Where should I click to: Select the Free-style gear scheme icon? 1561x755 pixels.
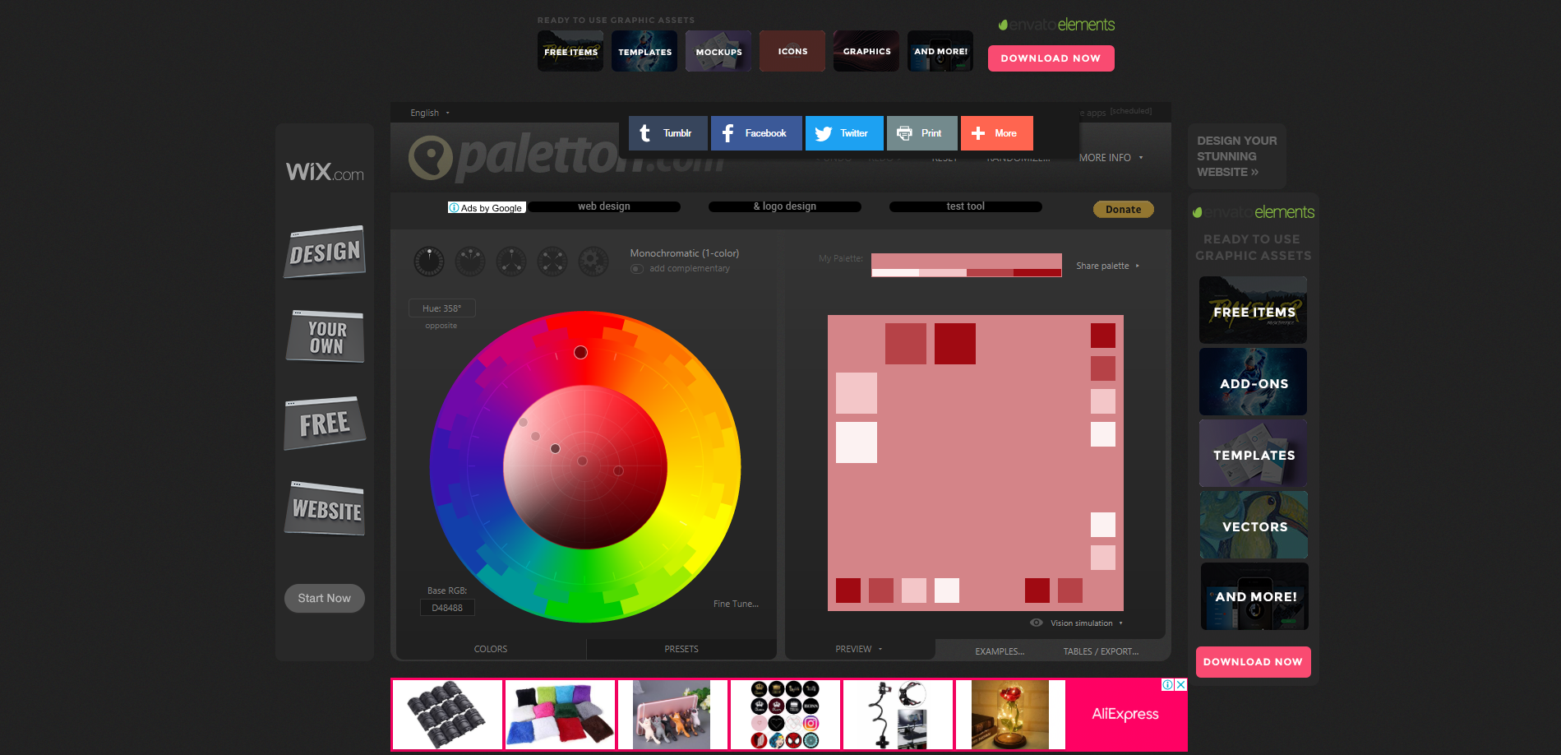(x=593, y=262)
